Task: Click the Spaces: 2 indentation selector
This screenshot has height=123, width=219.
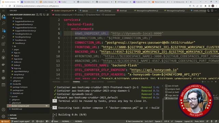Action: tap(158, 121)
